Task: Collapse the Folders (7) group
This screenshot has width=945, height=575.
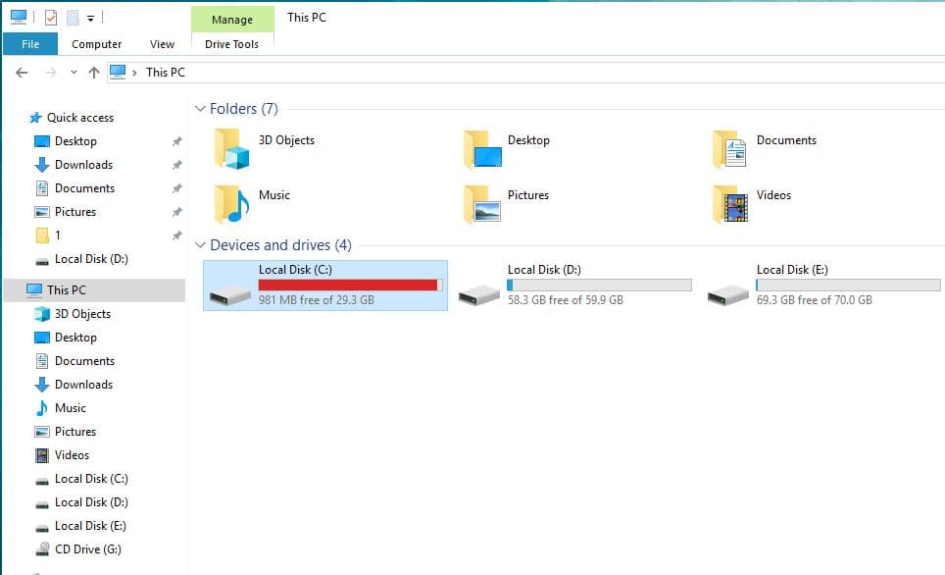Action: pyautogui.click(x=200, y=109)
